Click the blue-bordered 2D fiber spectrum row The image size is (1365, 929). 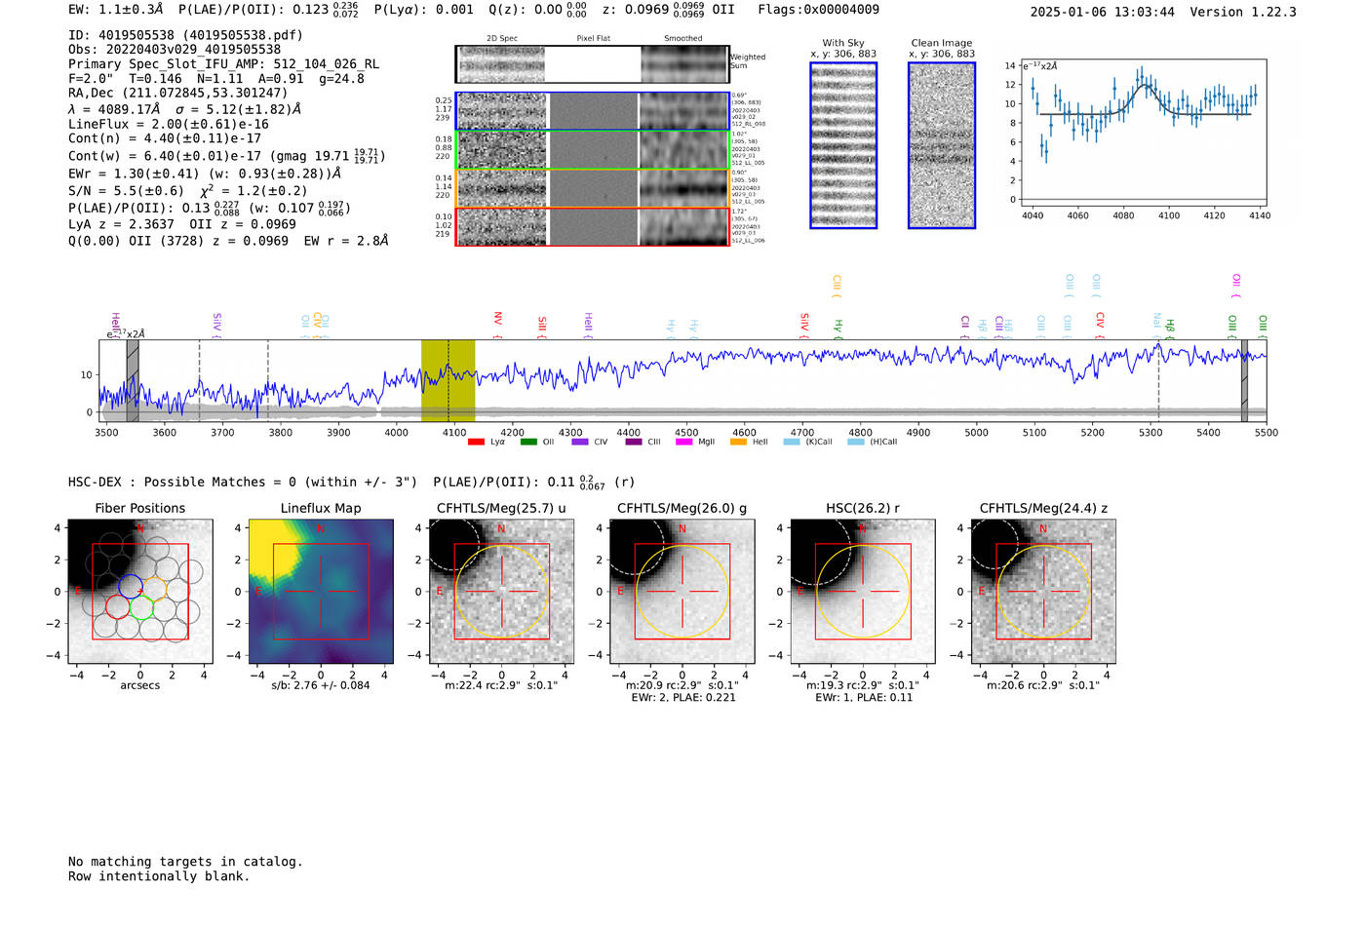click(x=593, y=111)
